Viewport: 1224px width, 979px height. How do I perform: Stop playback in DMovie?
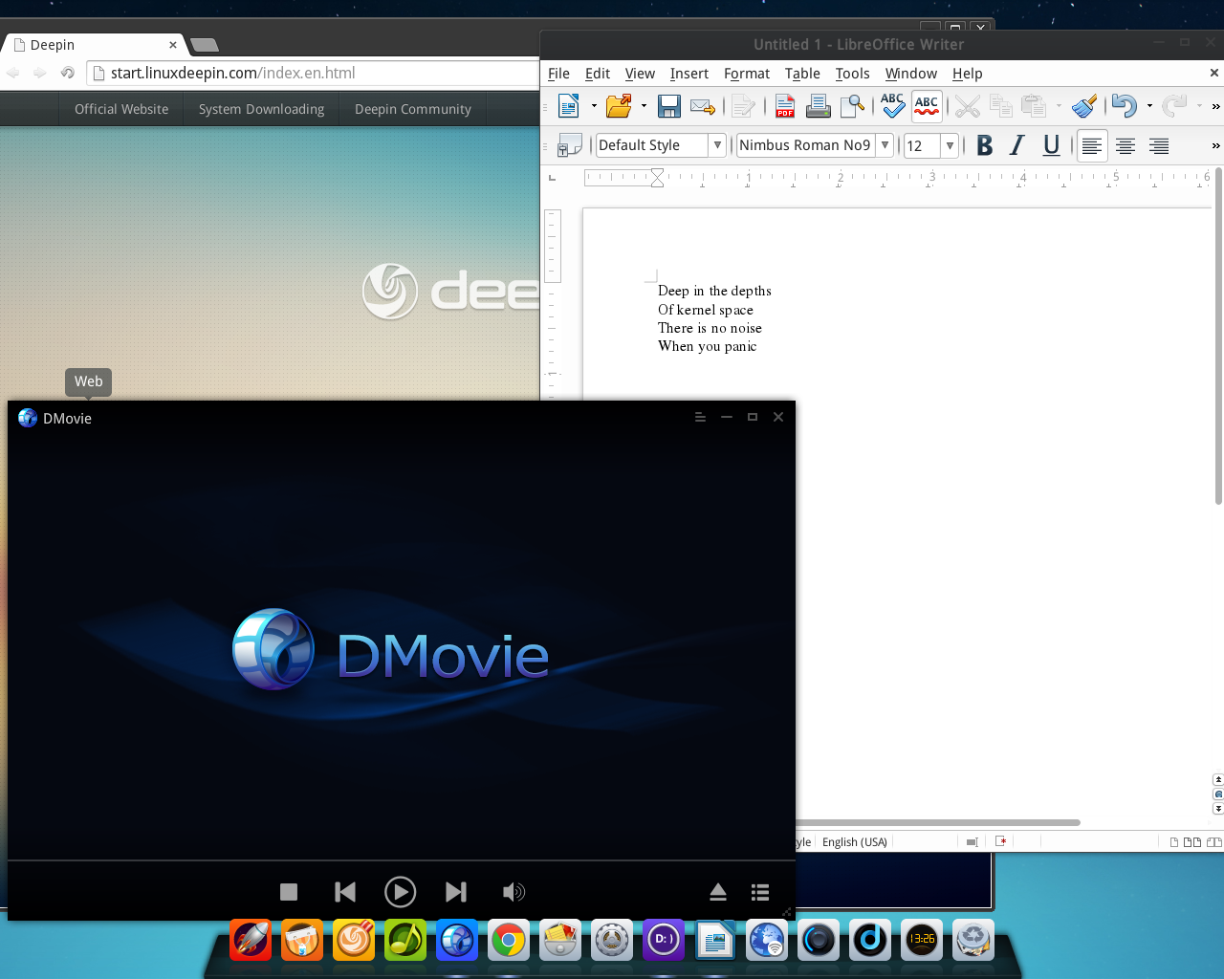pos(289,892)
